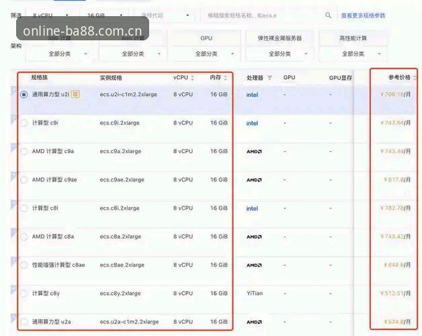Select the AMD 计算型 c9a radio button
This screenshot has height=336, width=422.
coord(24,151)
